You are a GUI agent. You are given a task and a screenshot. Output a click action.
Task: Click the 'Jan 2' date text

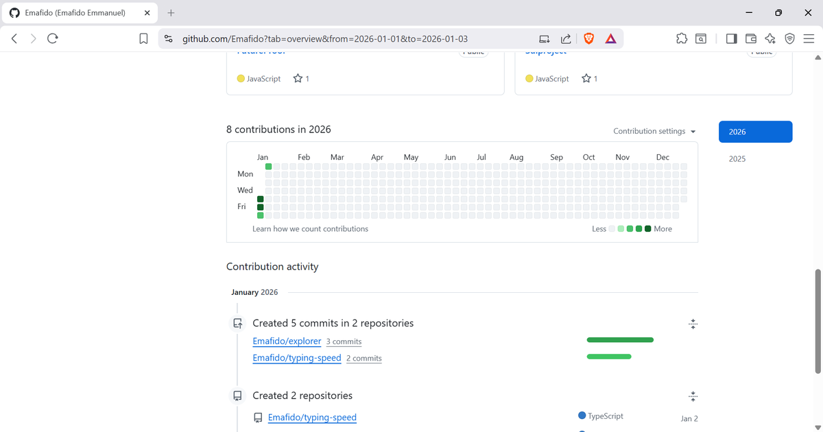pos(689,418)
